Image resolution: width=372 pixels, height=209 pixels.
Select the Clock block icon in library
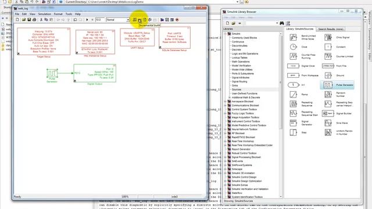tap(293, 47)
